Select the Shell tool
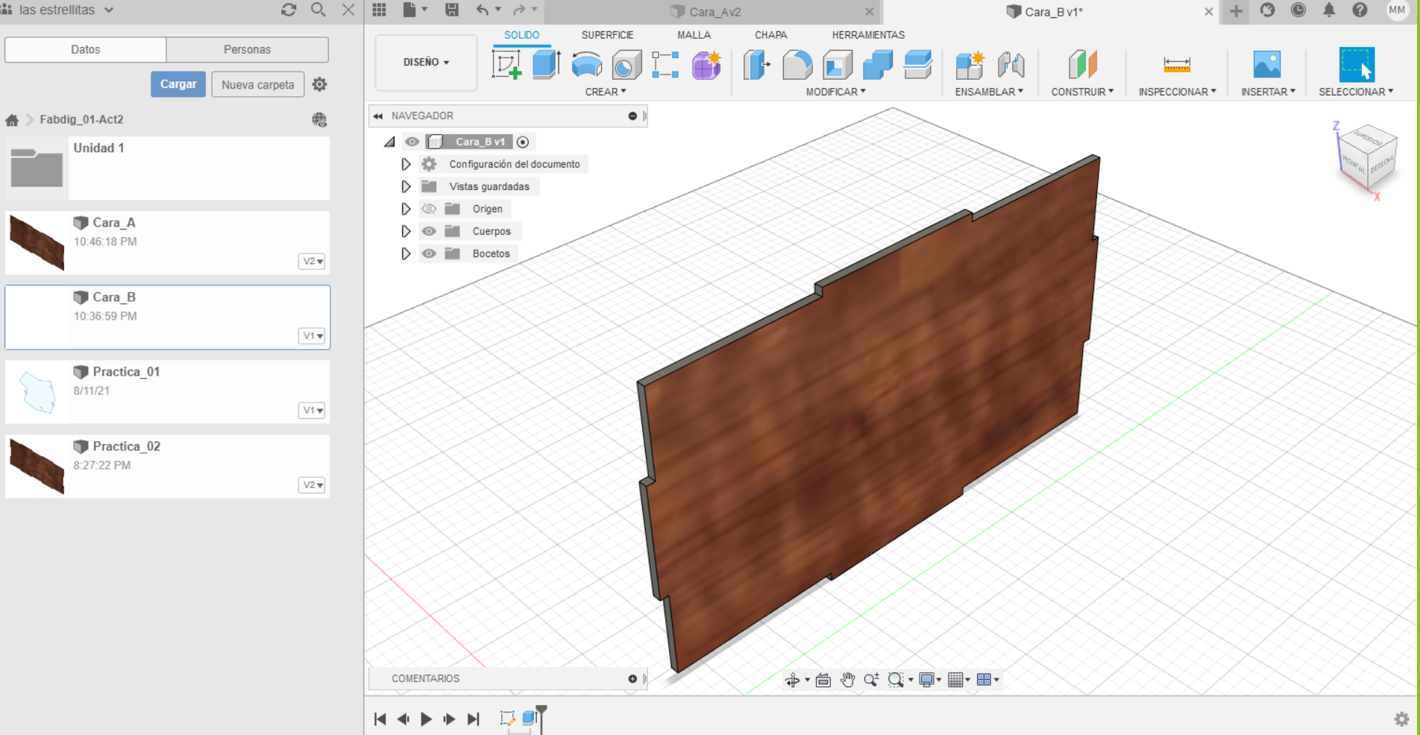Image resolution: width=1420 pixels, height=735 pixels. point(838,64)
